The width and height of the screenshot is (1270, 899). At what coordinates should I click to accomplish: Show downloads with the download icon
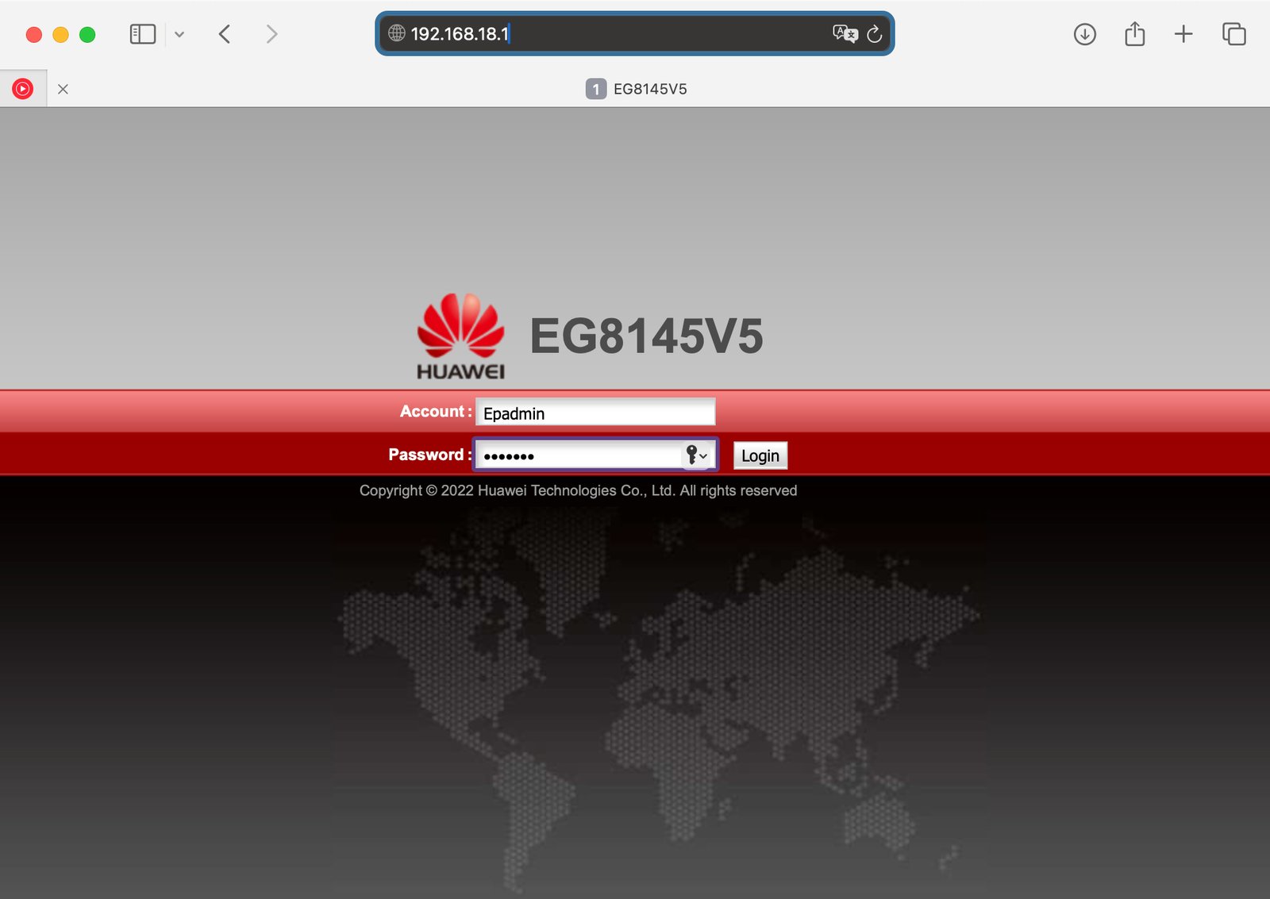pyautogui.click(x=1085, y=34)
